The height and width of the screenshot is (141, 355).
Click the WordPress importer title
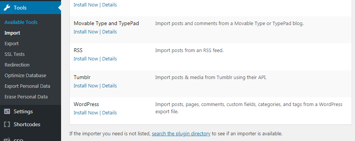[86, 105]
